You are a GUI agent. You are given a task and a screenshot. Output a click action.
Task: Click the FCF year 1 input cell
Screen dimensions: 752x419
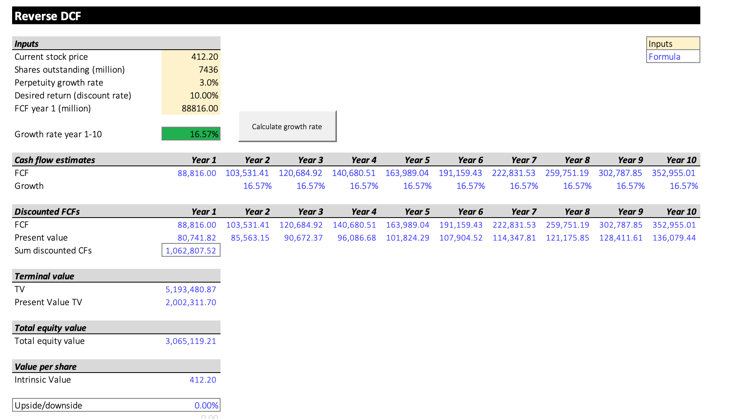pyautogui.click(x=191, y=108)
